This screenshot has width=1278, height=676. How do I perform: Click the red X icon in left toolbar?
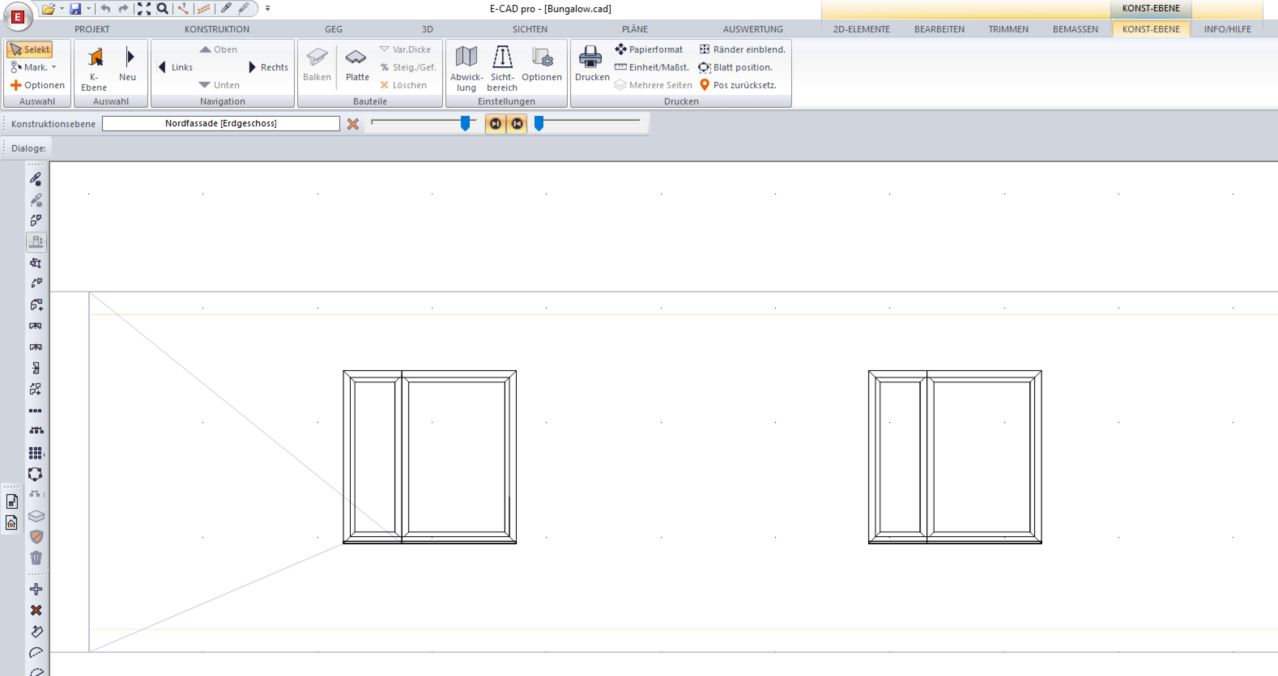coord(36,610)
